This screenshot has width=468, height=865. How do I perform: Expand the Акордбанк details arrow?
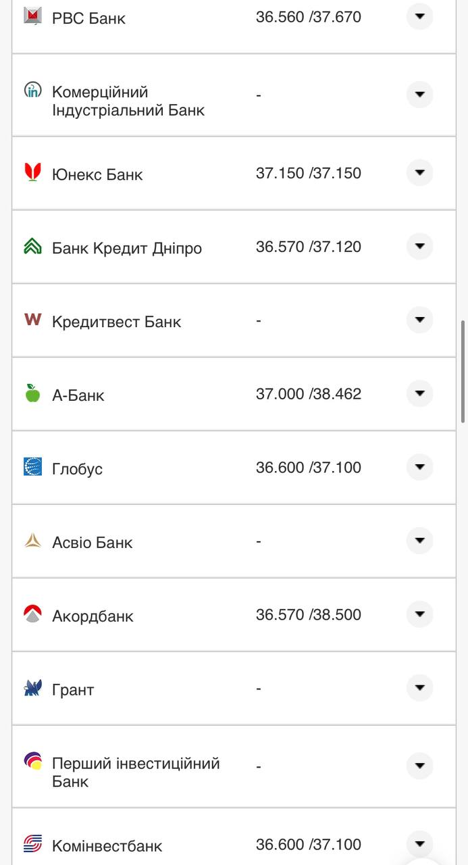419,614
